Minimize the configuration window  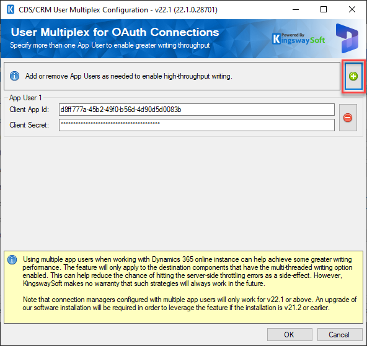point(296,9)
